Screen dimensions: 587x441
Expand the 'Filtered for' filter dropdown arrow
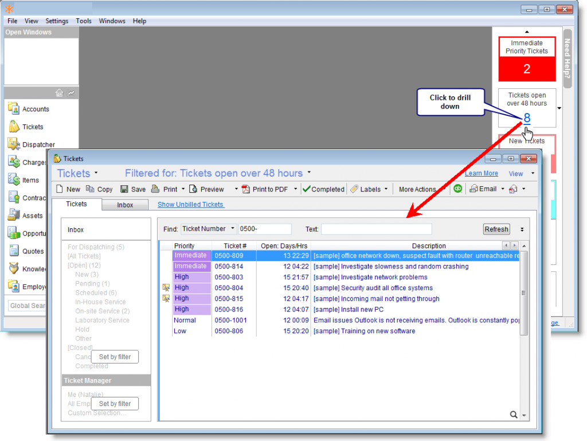309,172
